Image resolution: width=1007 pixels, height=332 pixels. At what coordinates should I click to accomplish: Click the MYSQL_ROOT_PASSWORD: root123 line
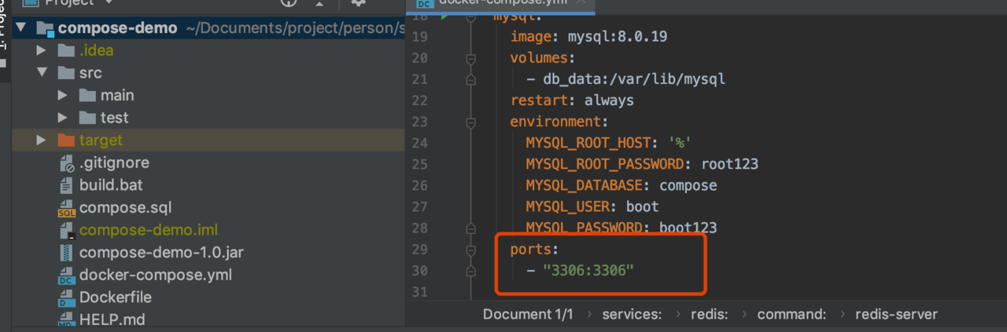pyautogui.click(x=642, y=164)
